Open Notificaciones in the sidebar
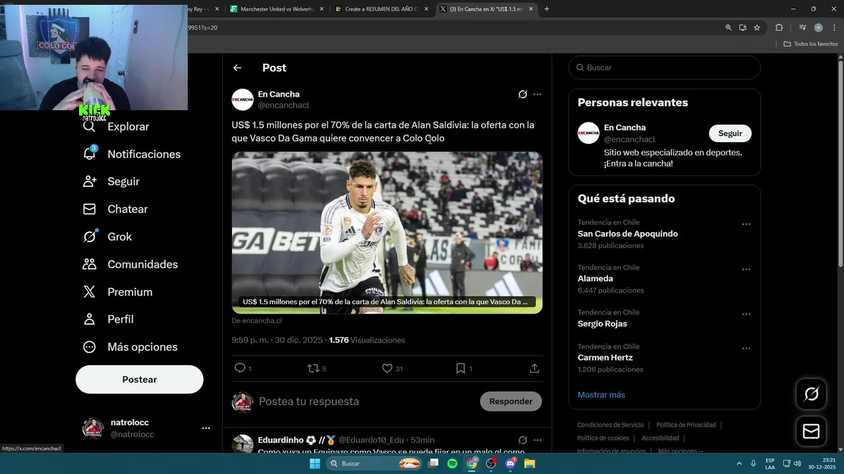844x474 pixels. [131, 154]
